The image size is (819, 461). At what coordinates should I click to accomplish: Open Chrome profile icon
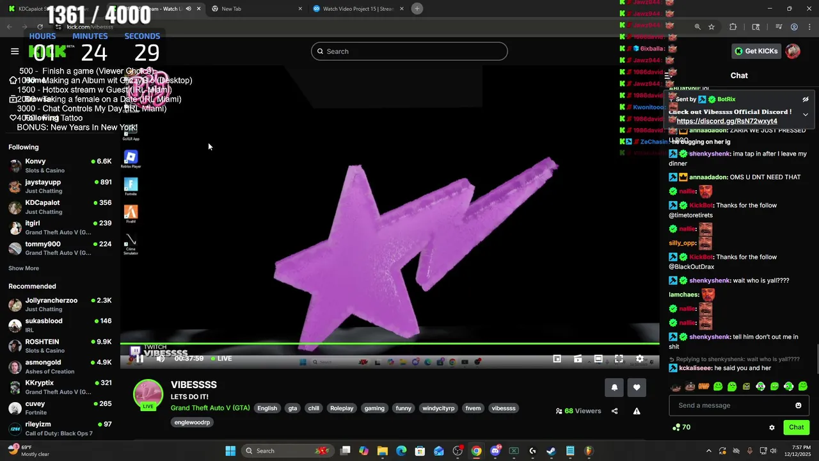click(794, 27)
